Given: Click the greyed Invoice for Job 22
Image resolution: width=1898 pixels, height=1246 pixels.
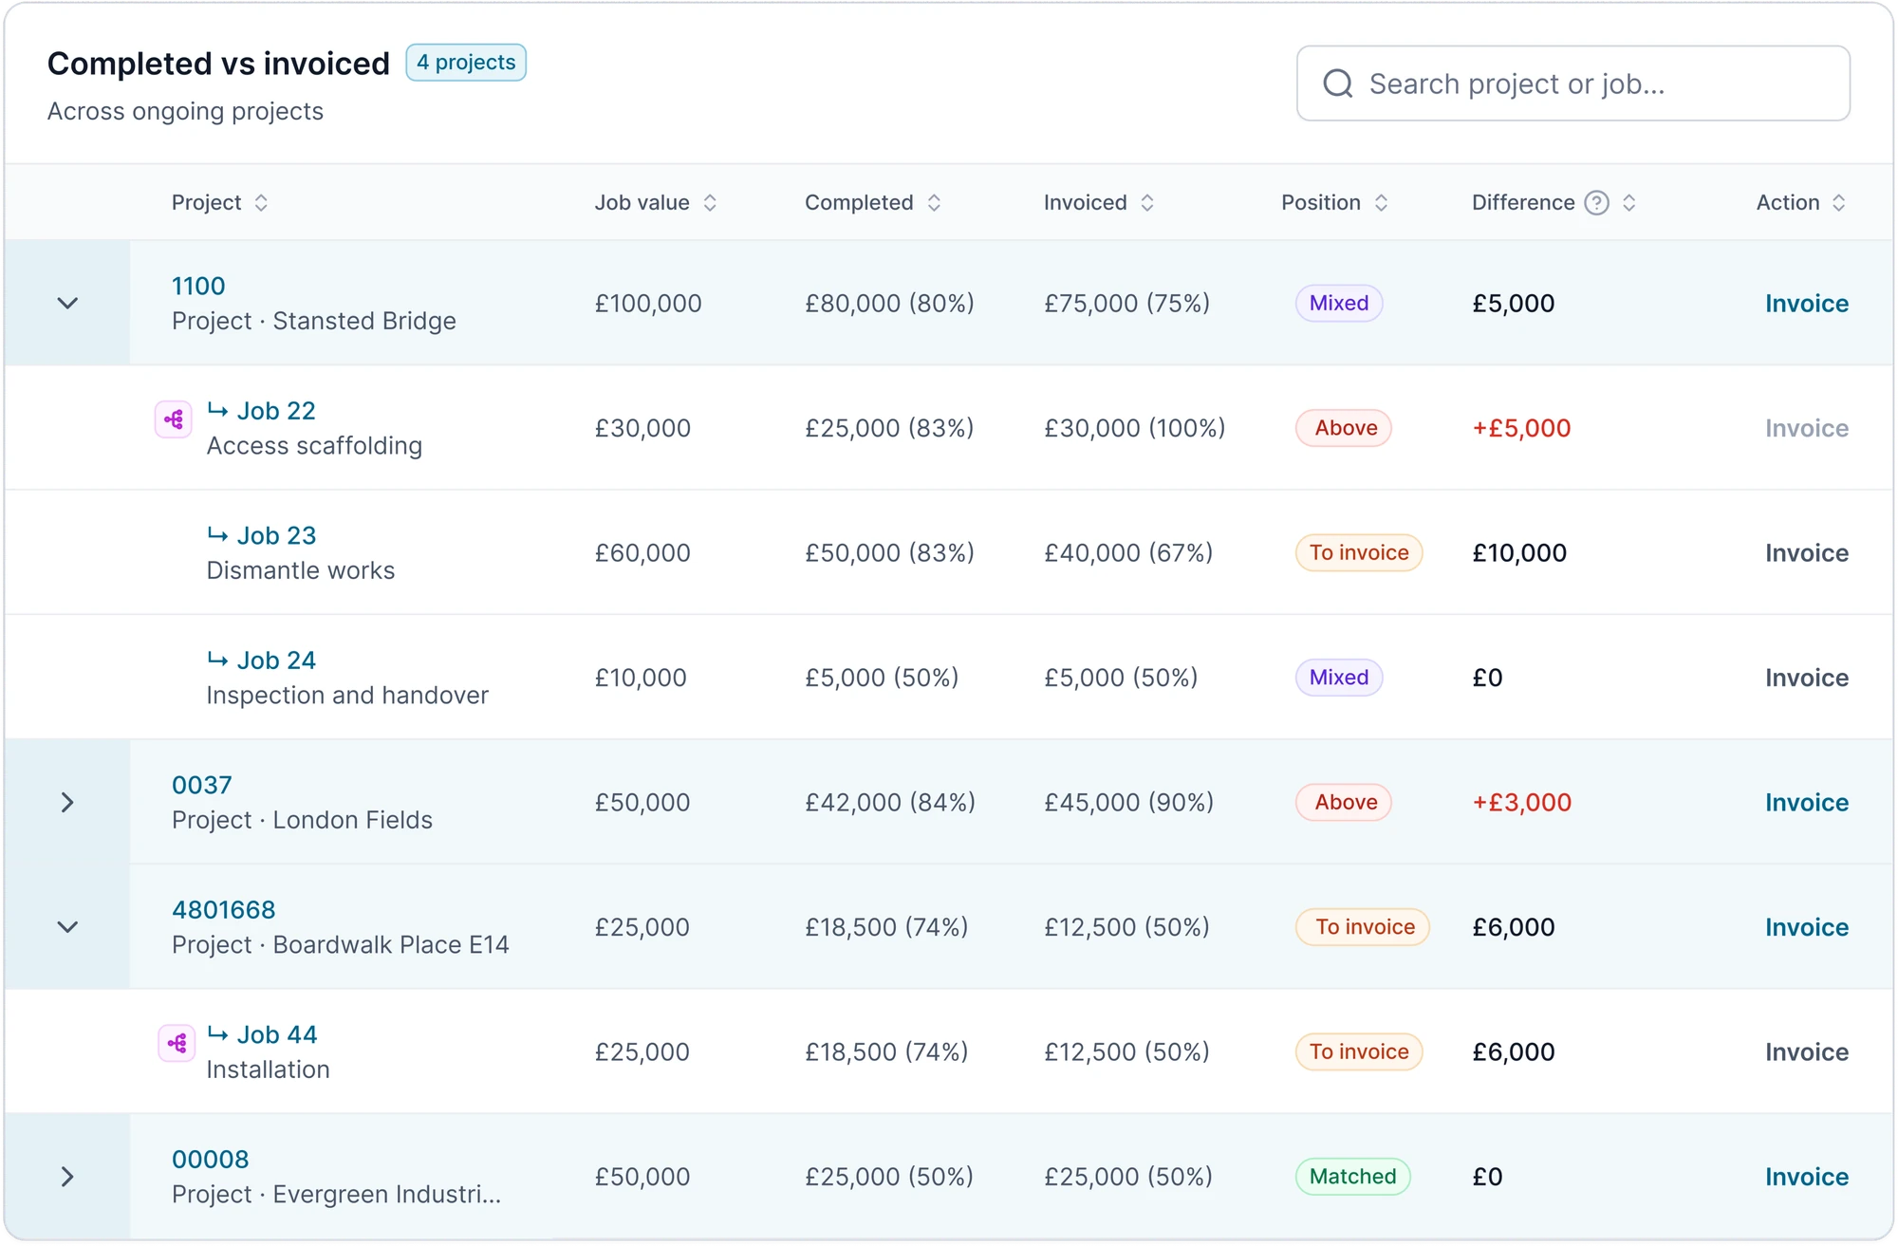Looking at the screenshot, I should [1807, 428].
